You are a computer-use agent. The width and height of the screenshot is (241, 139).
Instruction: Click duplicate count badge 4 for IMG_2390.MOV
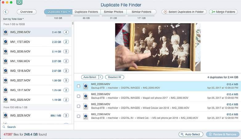[x=66, y=32]
